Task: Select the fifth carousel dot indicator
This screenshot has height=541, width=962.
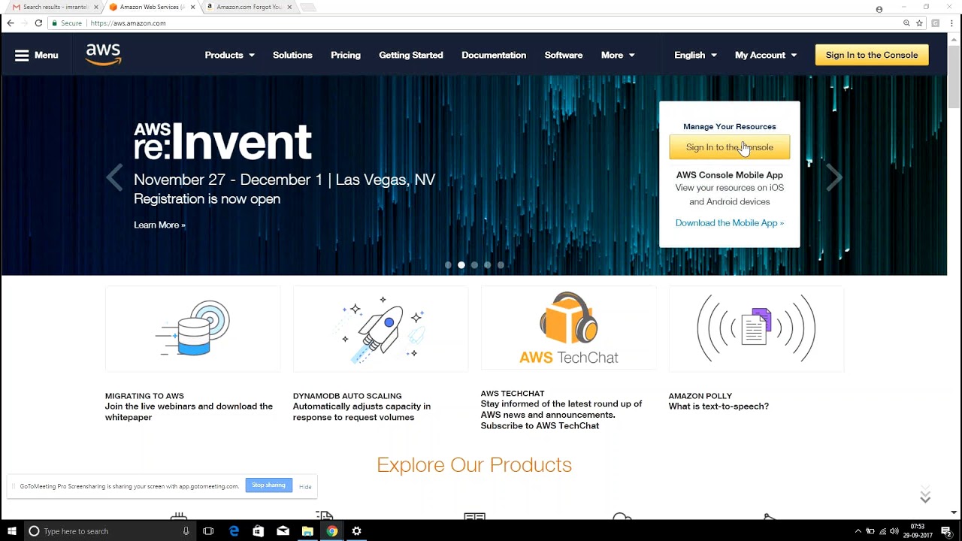Action: [501, 265]
